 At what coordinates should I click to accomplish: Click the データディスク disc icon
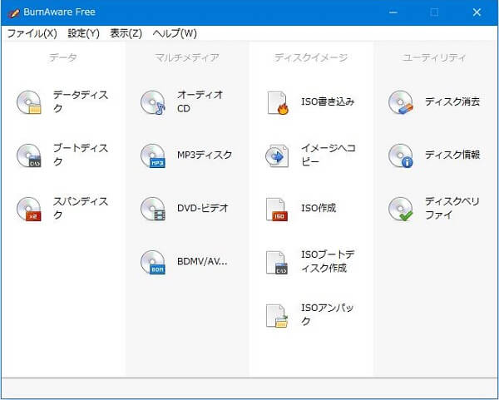pyautogui.click(x=29, y=102)
